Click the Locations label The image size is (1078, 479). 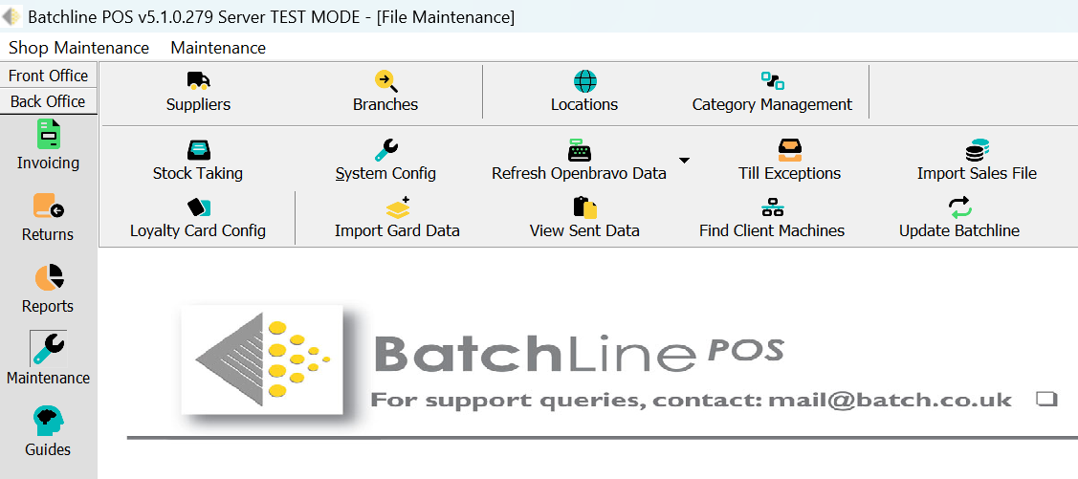[x=584, y=105]
